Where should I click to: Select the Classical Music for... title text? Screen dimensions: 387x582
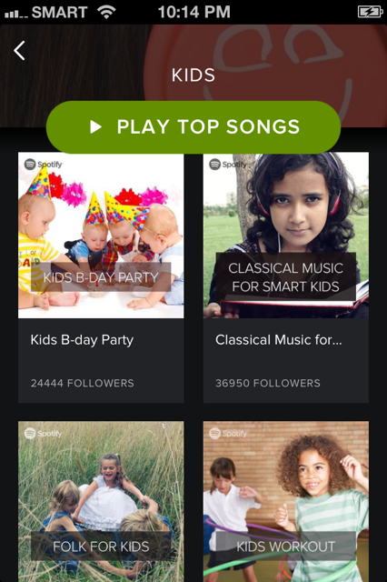278,340
